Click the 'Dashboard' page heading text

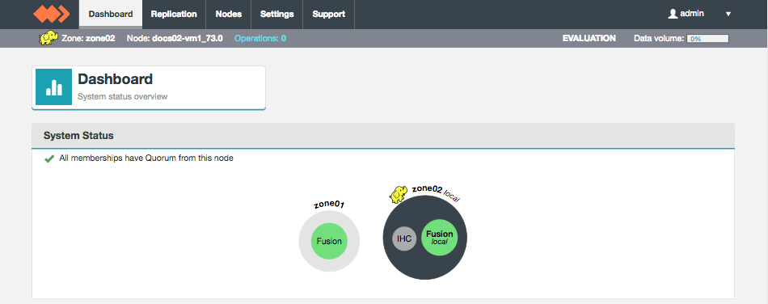coord(115,78)
